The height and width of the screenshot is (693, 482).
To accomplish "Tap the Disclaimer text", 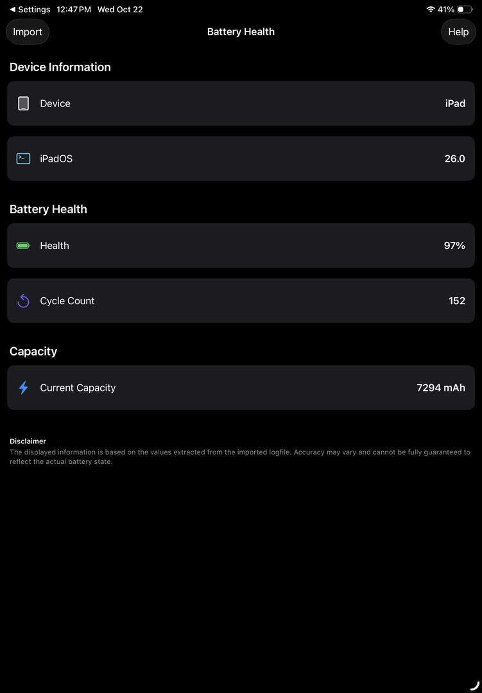I will [239, 456].
